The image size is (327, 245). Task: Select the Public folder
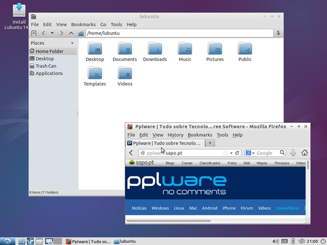pyautogui.click(x=245, y=52)
